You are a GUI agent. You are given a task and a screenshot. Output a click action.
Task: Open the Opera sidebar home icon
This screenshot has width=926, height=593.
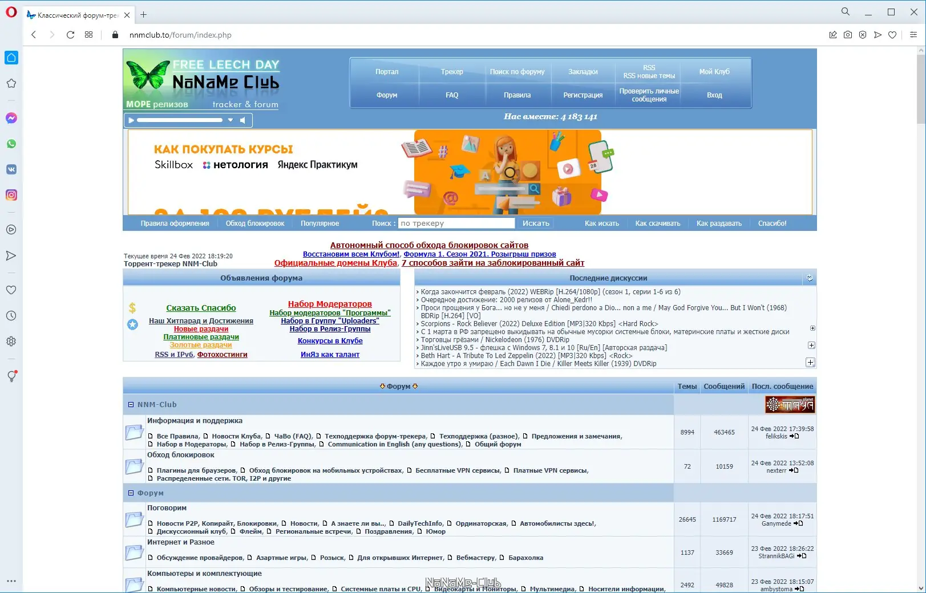(11, 58)
